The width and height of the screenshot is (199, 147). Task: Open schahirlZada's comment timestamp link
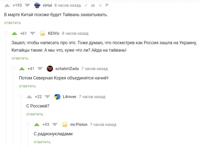pos(95,69)
